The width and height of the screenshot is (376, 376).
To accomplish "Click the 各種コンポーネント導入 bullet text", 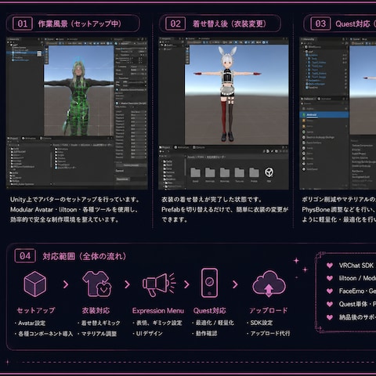I will [45, 334].
